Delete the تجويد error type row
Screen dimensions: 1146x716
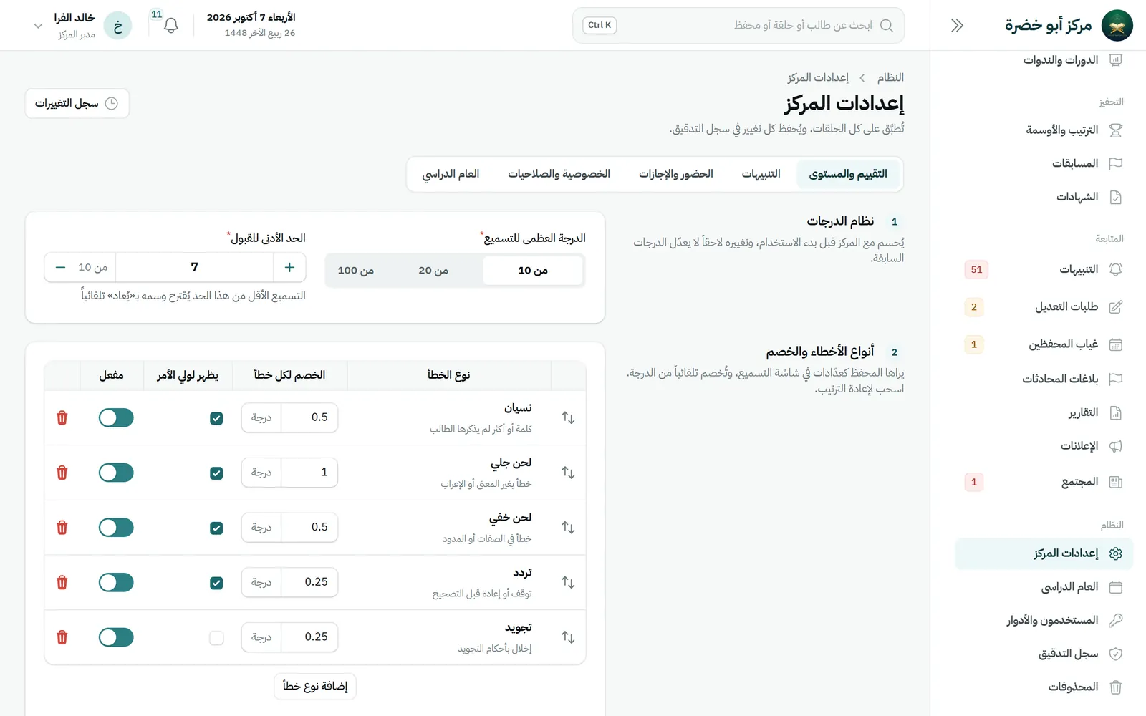point(62,637)
